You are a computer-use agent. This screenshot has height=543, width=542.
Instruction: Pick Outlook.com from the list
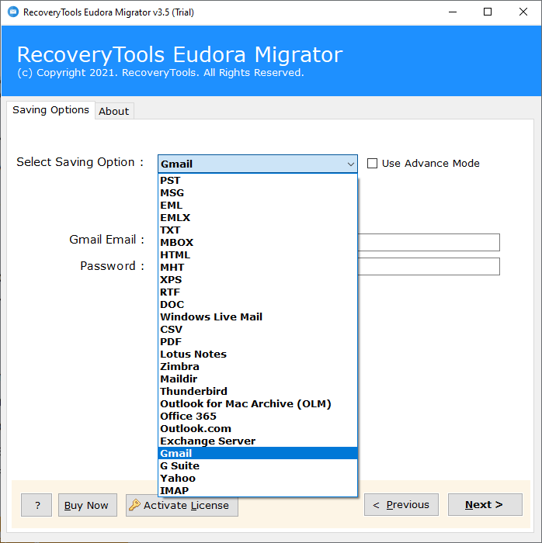coord(258,429)
